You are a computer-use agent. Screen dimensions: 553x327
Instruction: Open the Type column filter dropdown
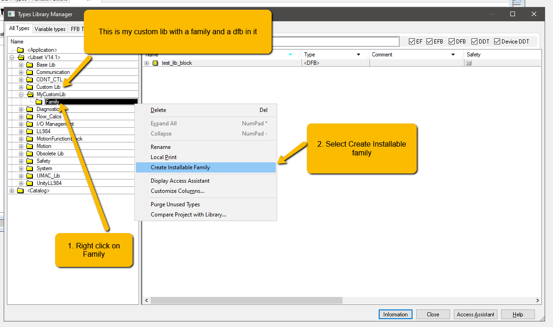point(358,55)
